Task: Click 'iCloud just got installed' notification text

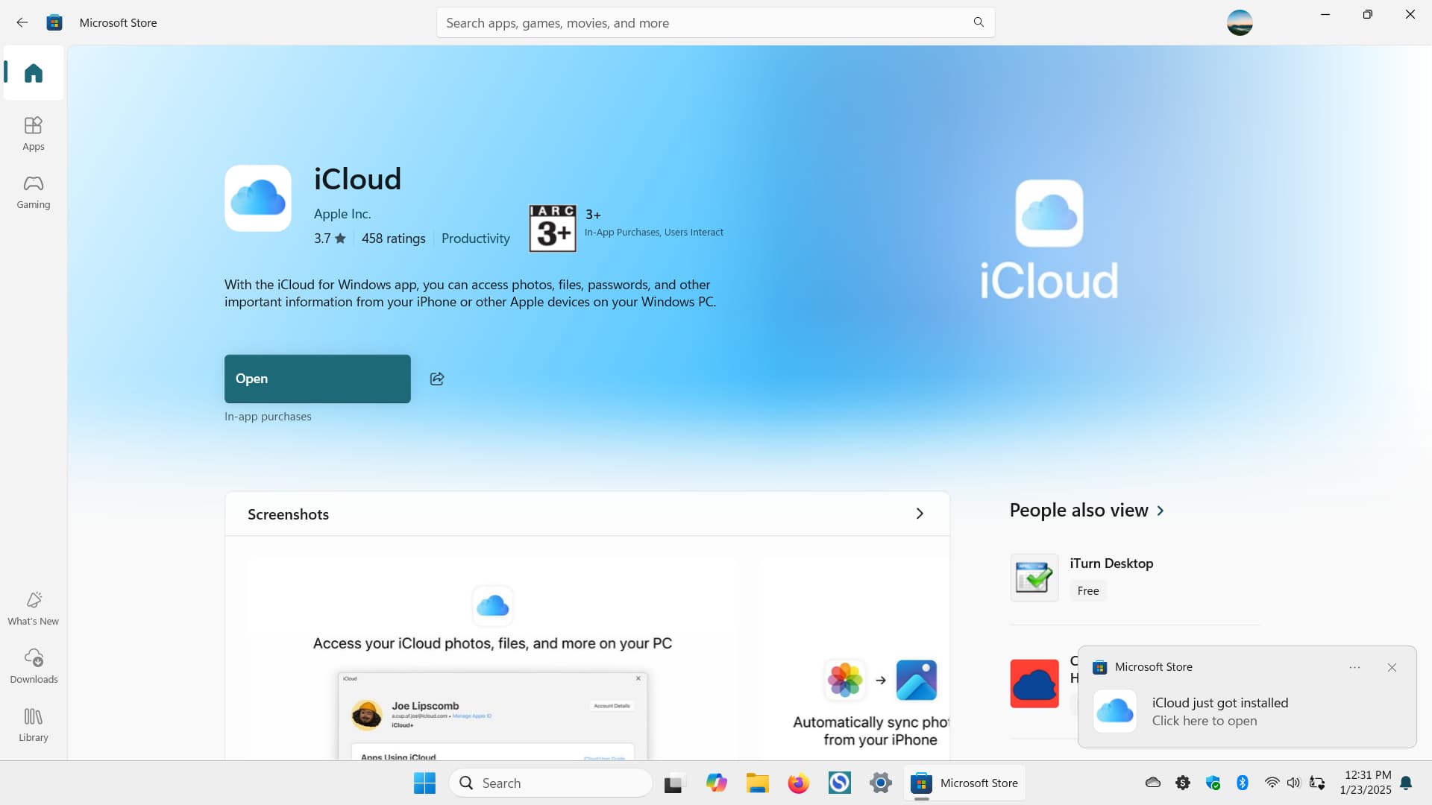Action: pyautogui.click(x=1220, y=703)
